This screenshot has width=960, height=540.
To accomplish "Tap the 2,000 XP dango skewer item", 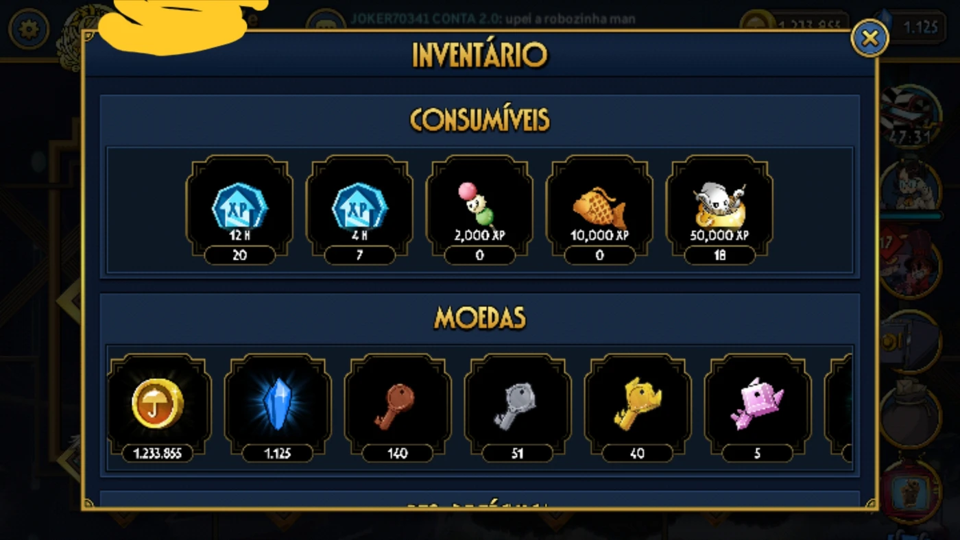I will pos(479,210).
